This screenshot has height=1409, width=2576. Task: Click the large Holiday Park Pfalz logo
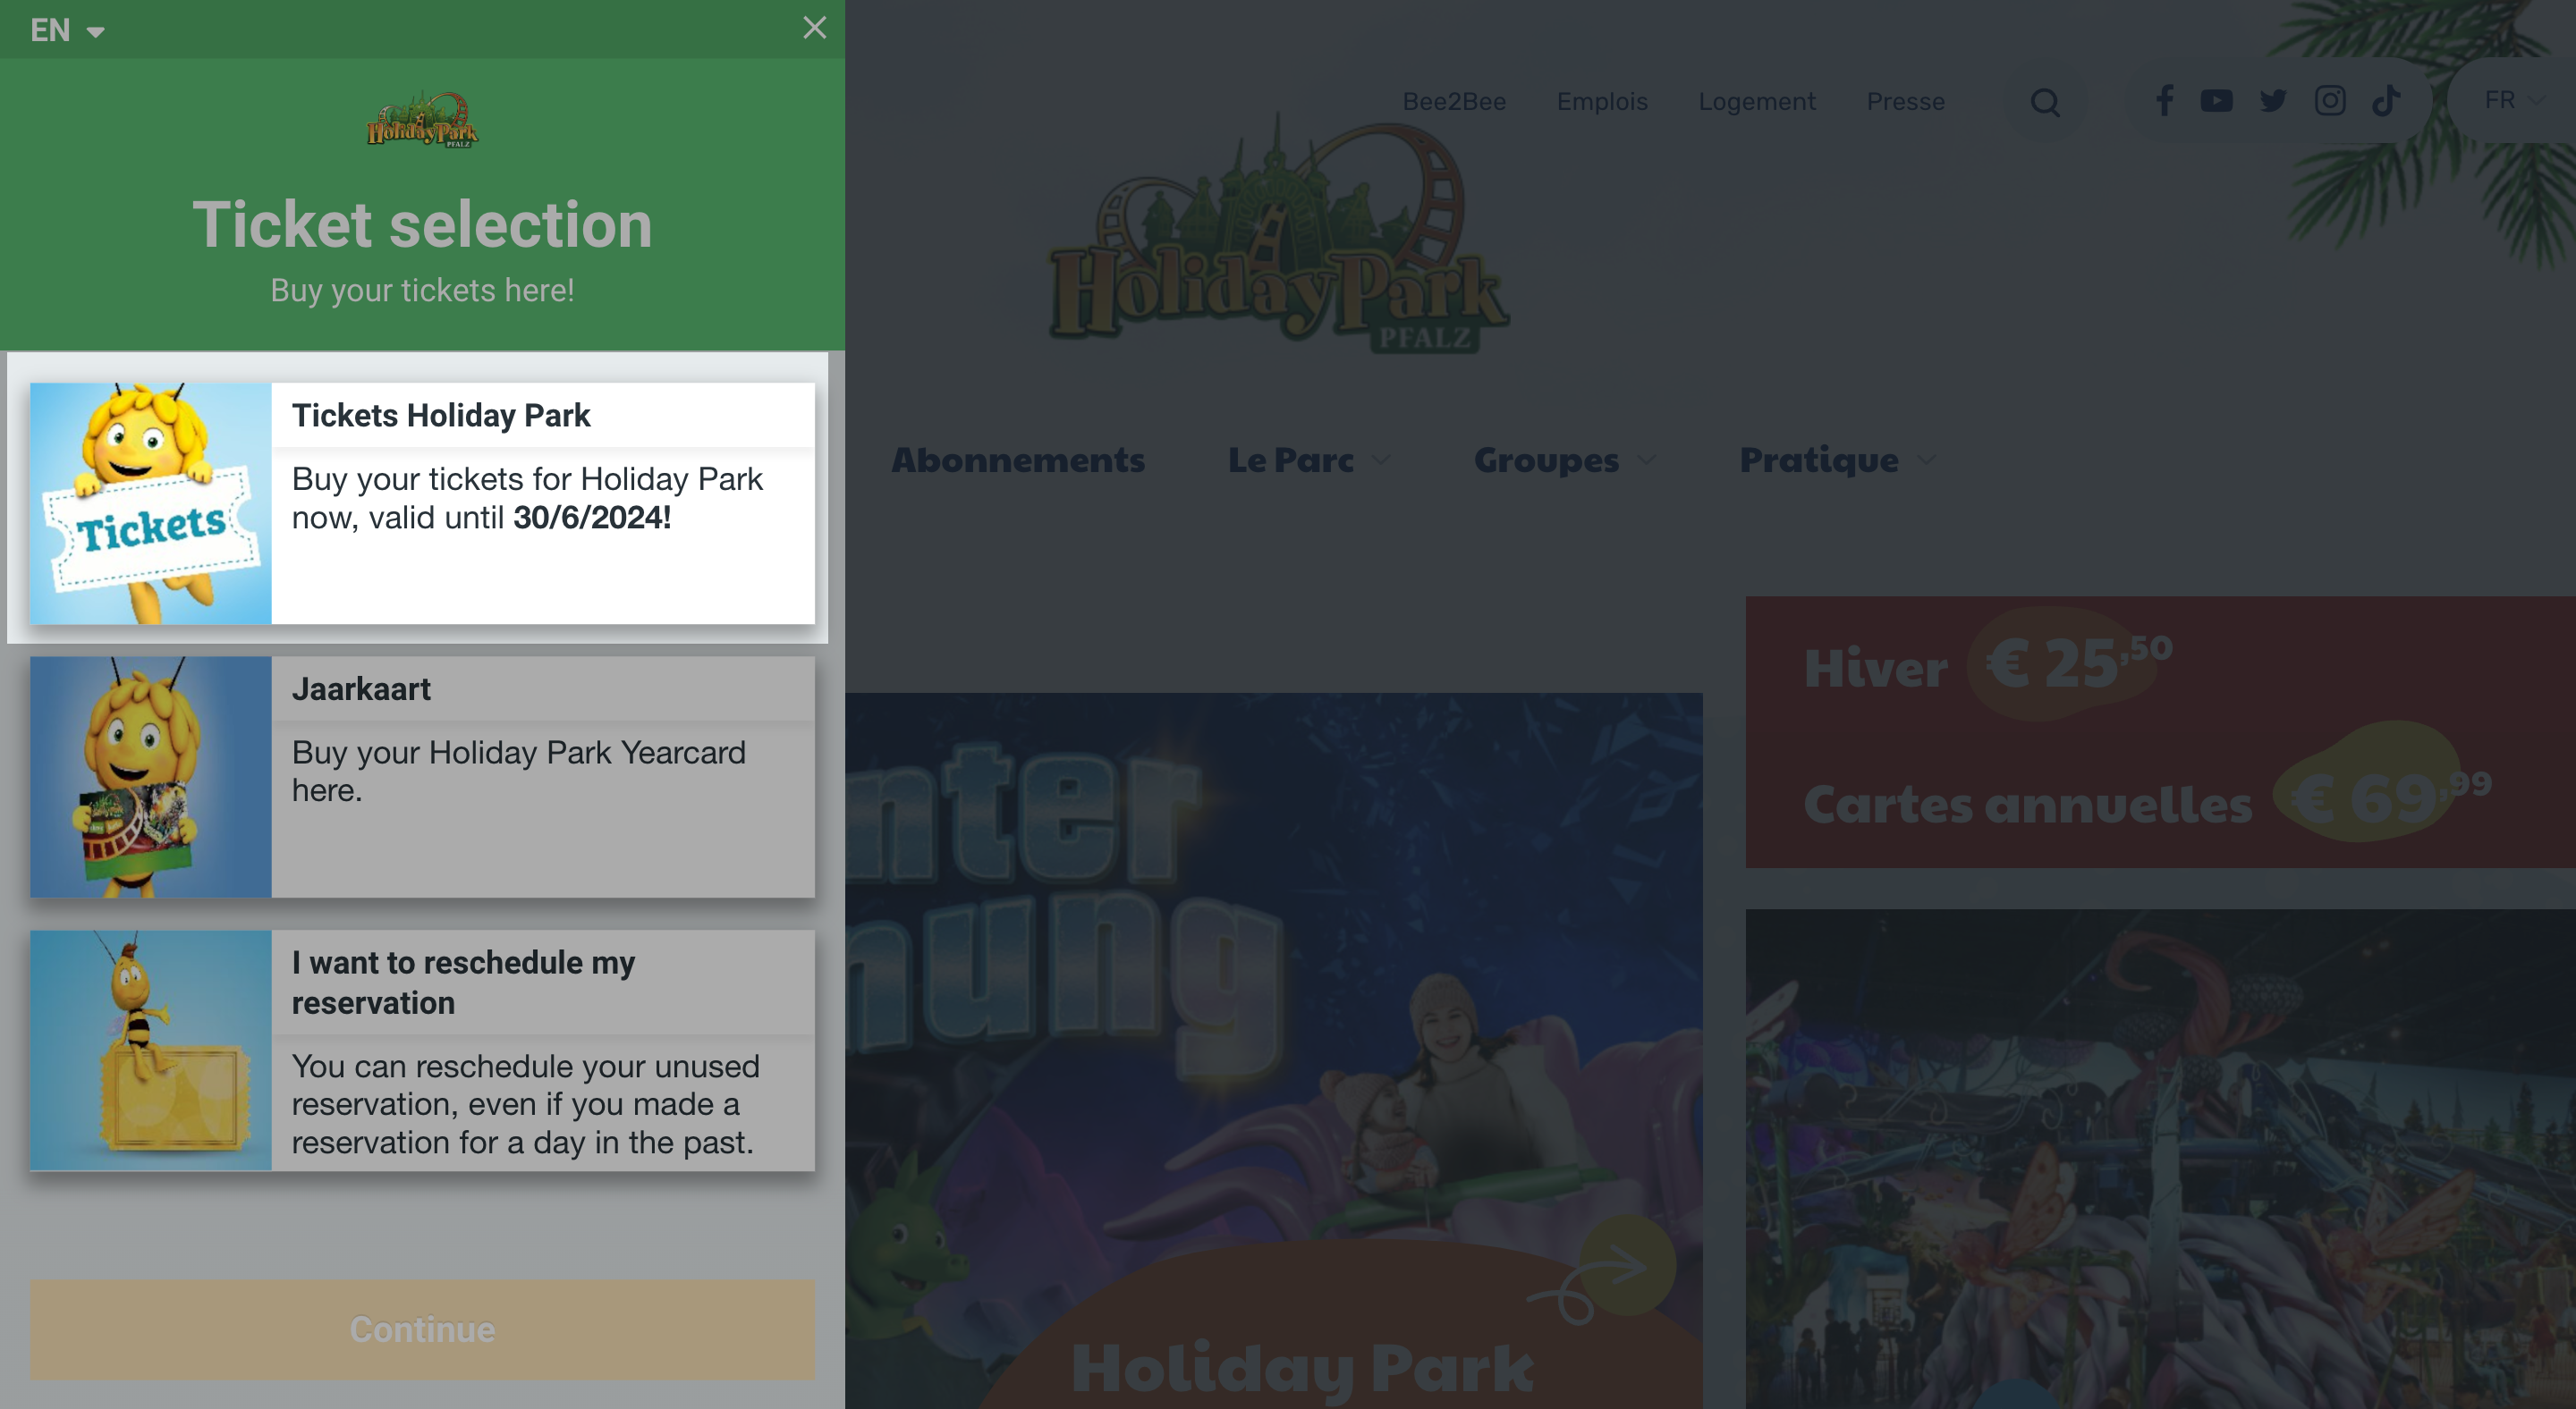[x=1279, y=235]
